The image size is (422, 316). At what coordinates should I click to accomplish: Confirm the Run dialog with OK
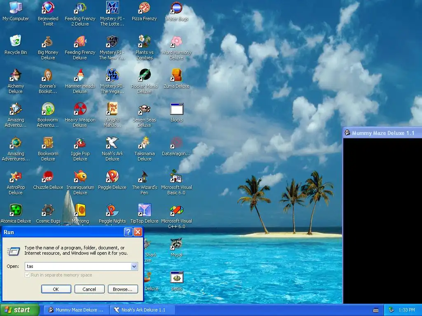point(56,289)
